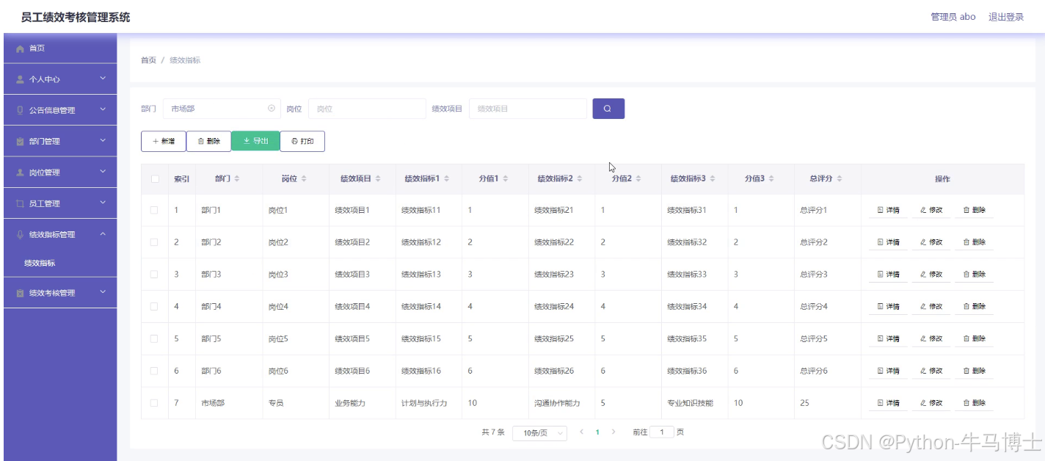Check the checkbox for row 7 市场部

point(155,402)
